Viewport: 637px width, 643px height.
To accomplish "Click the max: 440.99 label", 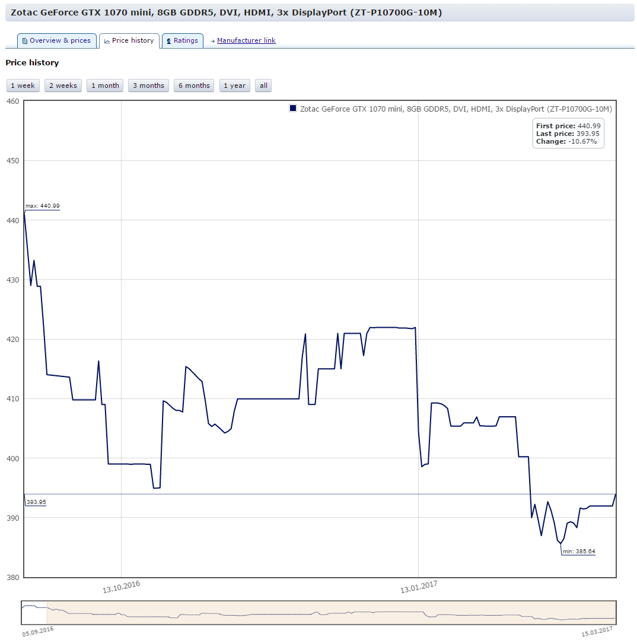I will point(43,206).
